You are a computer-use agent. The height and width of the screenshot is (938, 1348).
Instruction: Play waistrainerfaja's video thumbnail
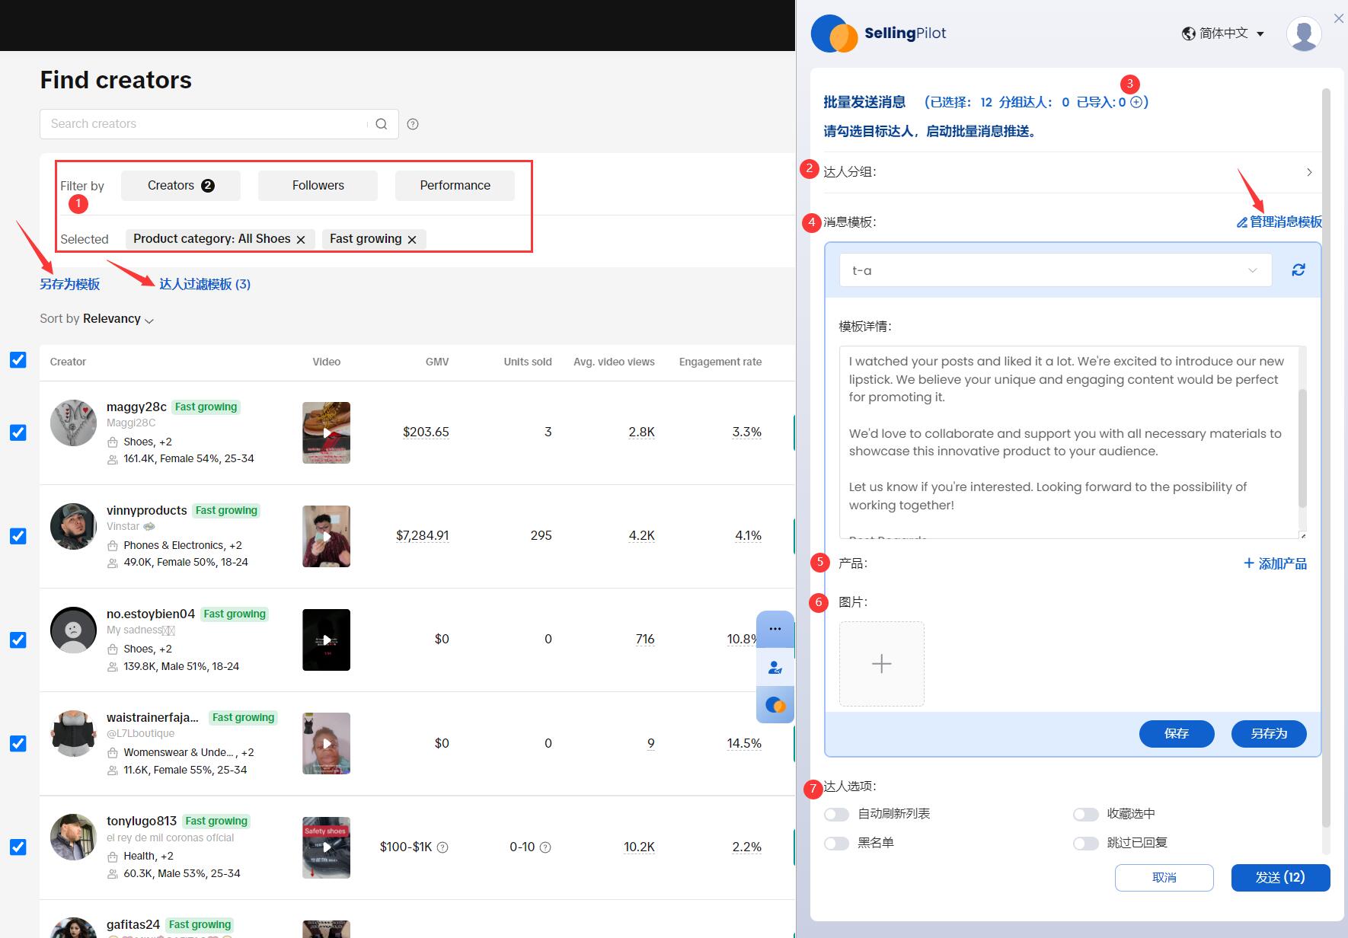tap(326, 743)
